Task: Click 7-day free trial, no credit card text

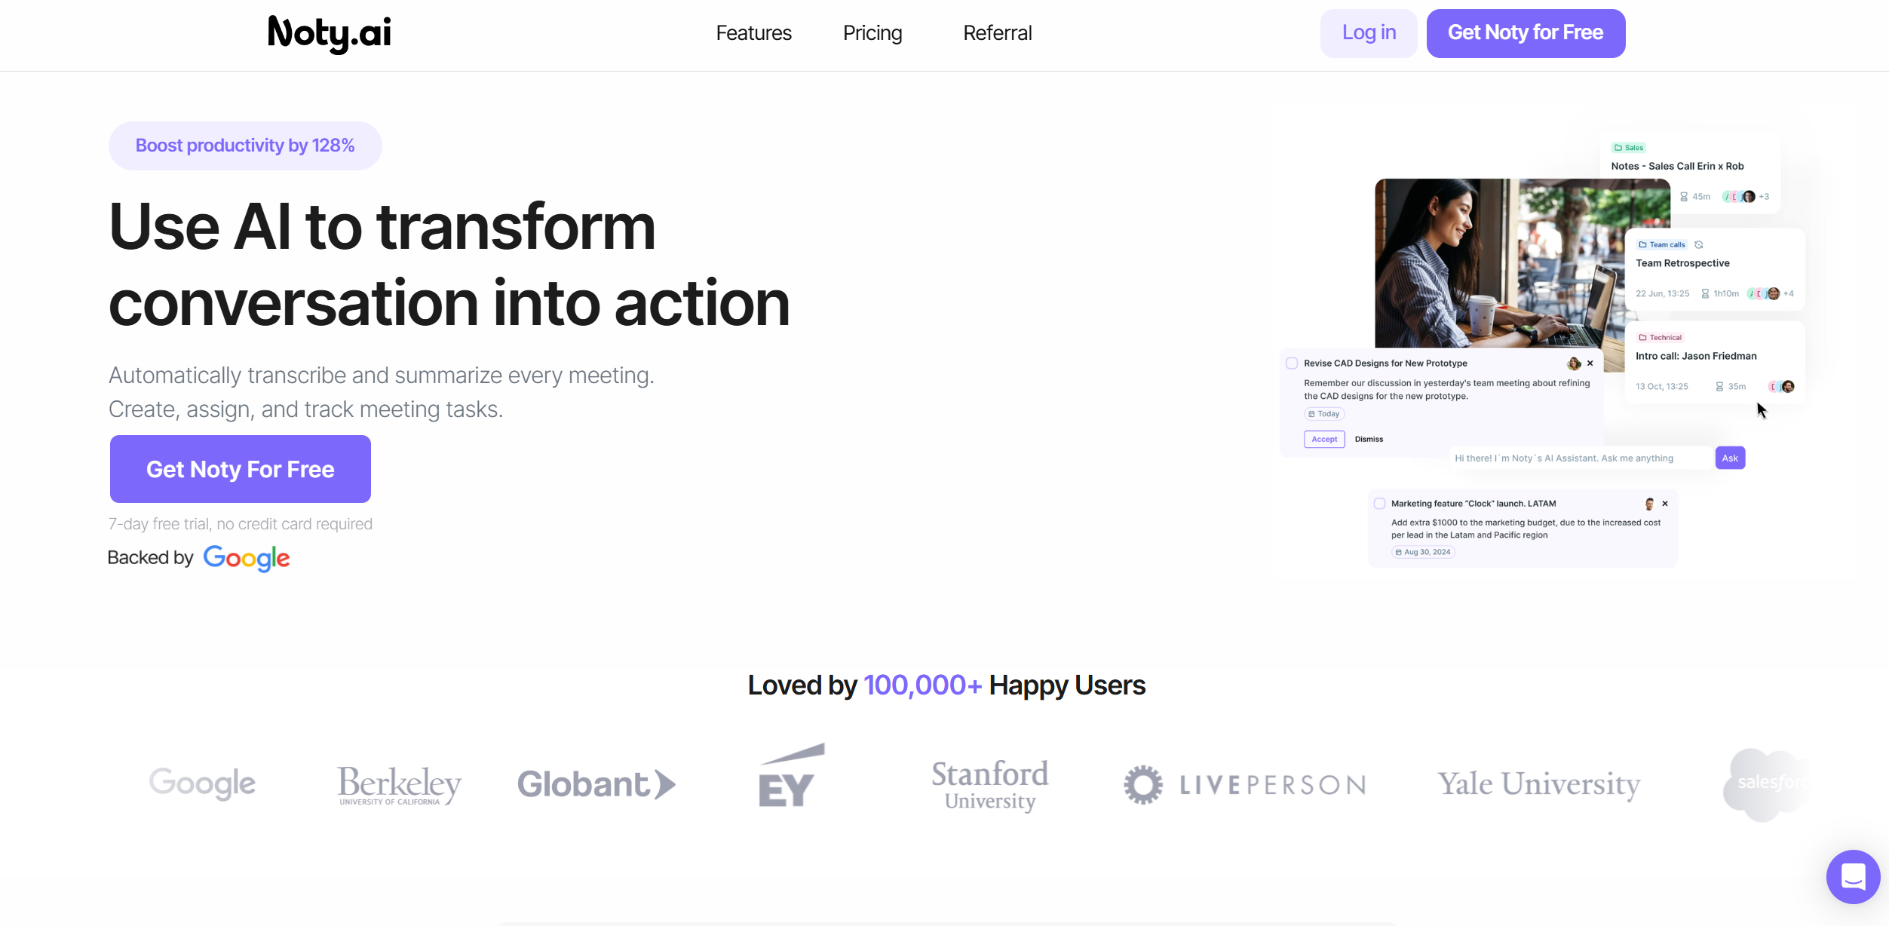Action: [241, 524]
